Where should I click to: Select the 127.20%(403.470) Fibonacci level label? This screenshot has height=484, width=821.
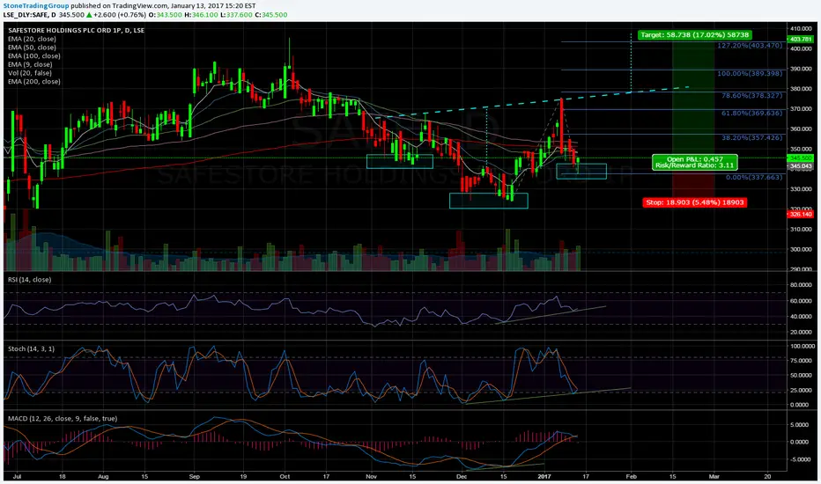pyautogui.click(x=750, y=46)
